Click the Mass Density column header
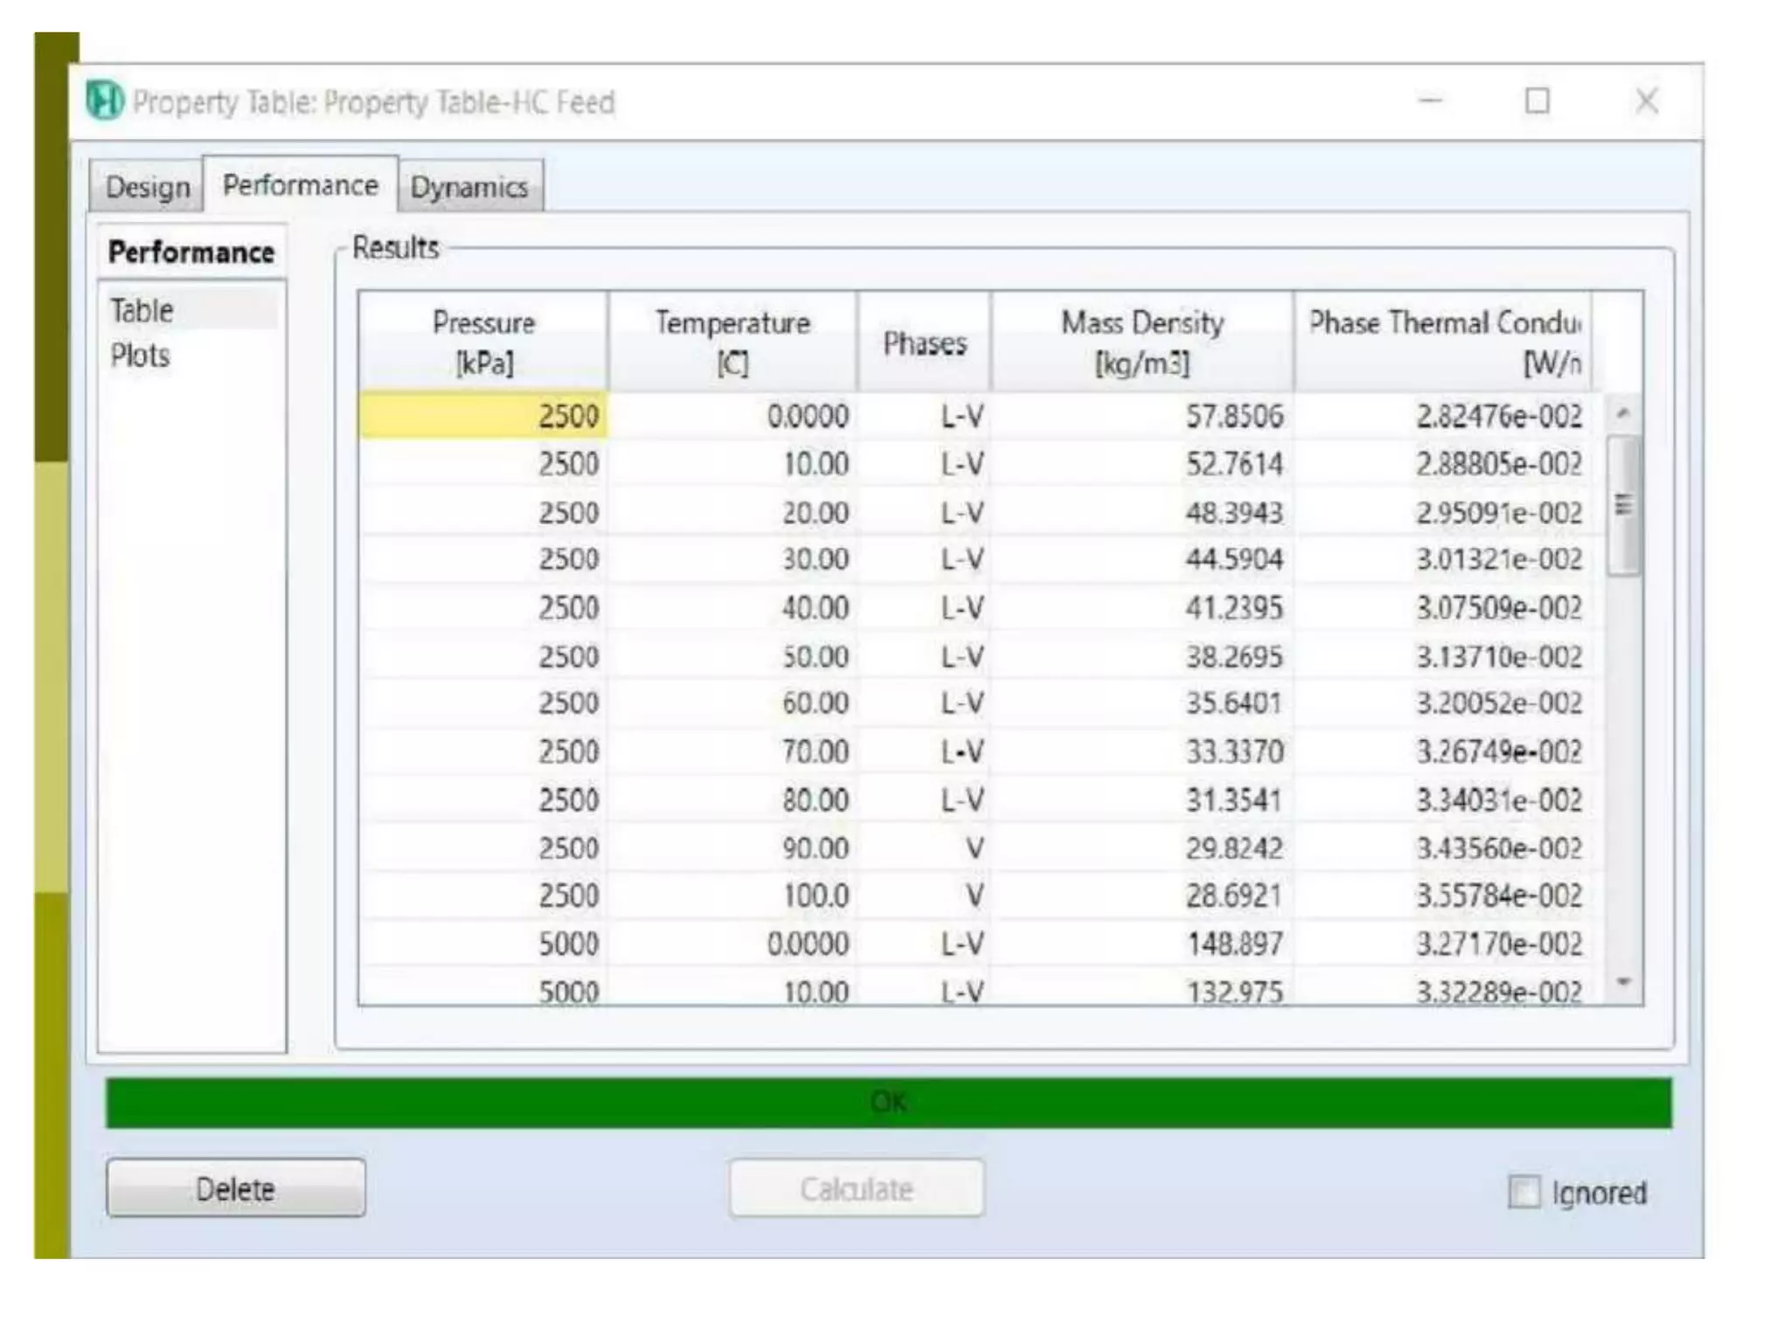1790x1343 pixels. [x=1141, y=342]
